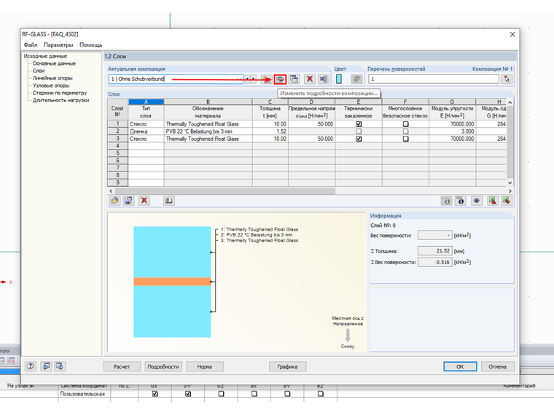Click the Расчет button

(x=122, y=366)
